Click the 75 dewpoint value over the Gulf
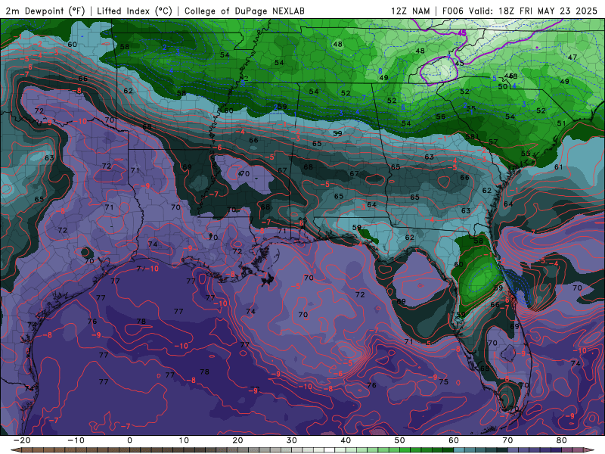Image resolution: width=605 pixels, height=454 pixels. click(444, 381)
